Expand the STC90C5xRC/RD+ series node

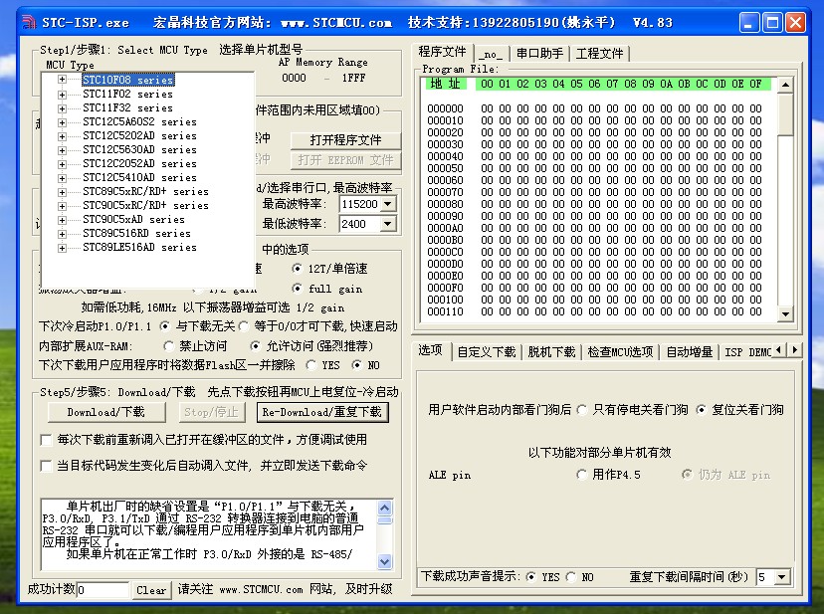pyautogui.click(x=62, y=206)
